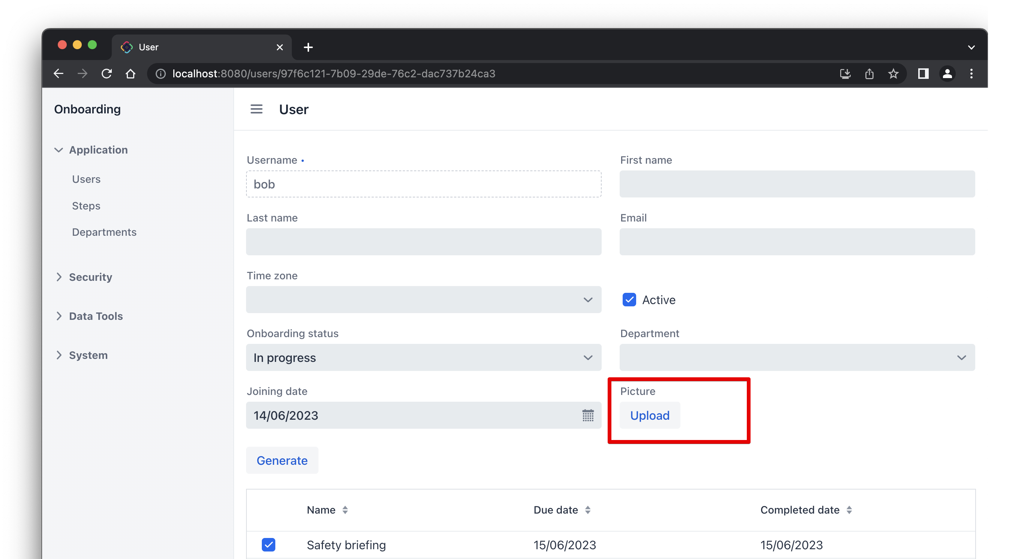Viewport: 1030px width, 559px height.
Task: Click the browser home icon
Action: point(131,74)
